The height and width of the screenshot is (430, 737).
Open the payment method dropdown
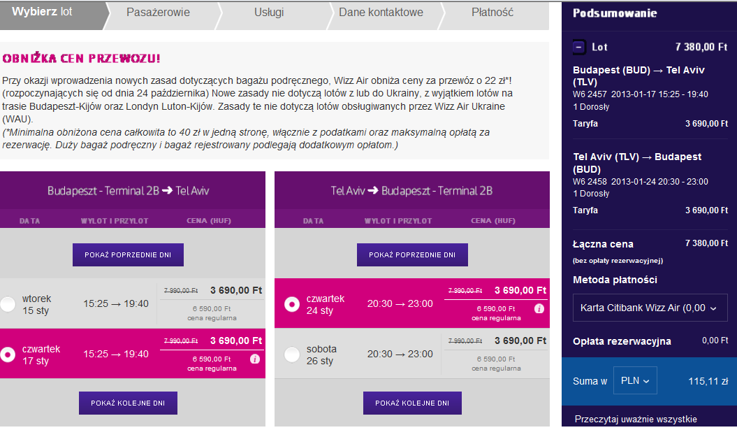pyautogui.click(x=650, y=308)
